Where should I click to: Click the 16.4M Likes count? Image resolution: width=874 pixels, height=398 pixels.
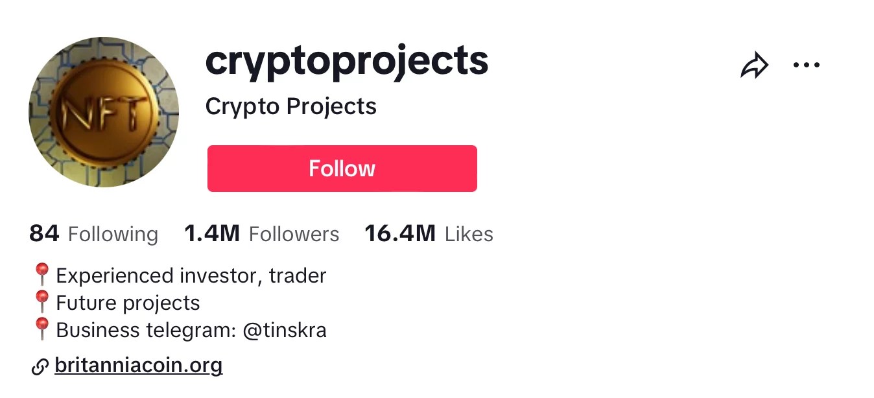coord(428,233)
